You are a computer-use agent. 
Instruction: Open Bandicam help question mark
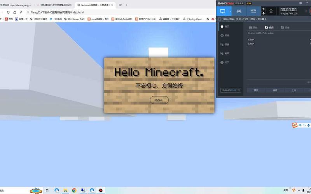coord(307,3)
